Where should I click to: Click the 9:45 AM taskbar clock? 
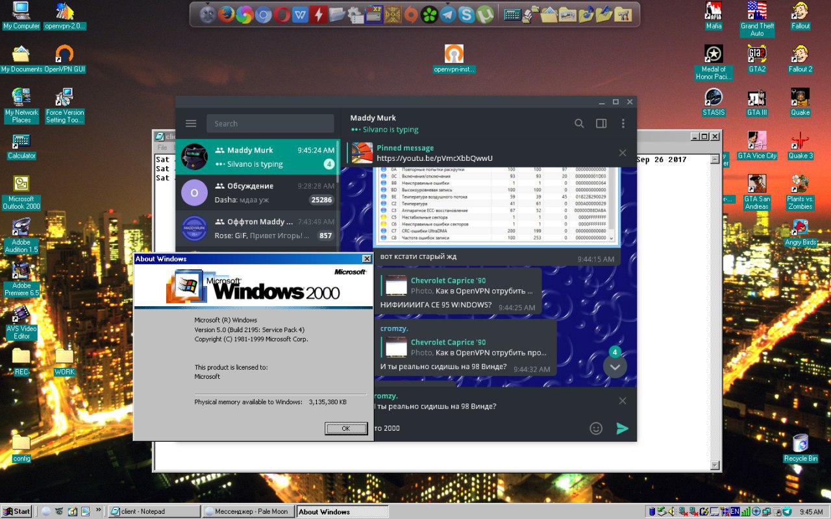pos(812,512)
